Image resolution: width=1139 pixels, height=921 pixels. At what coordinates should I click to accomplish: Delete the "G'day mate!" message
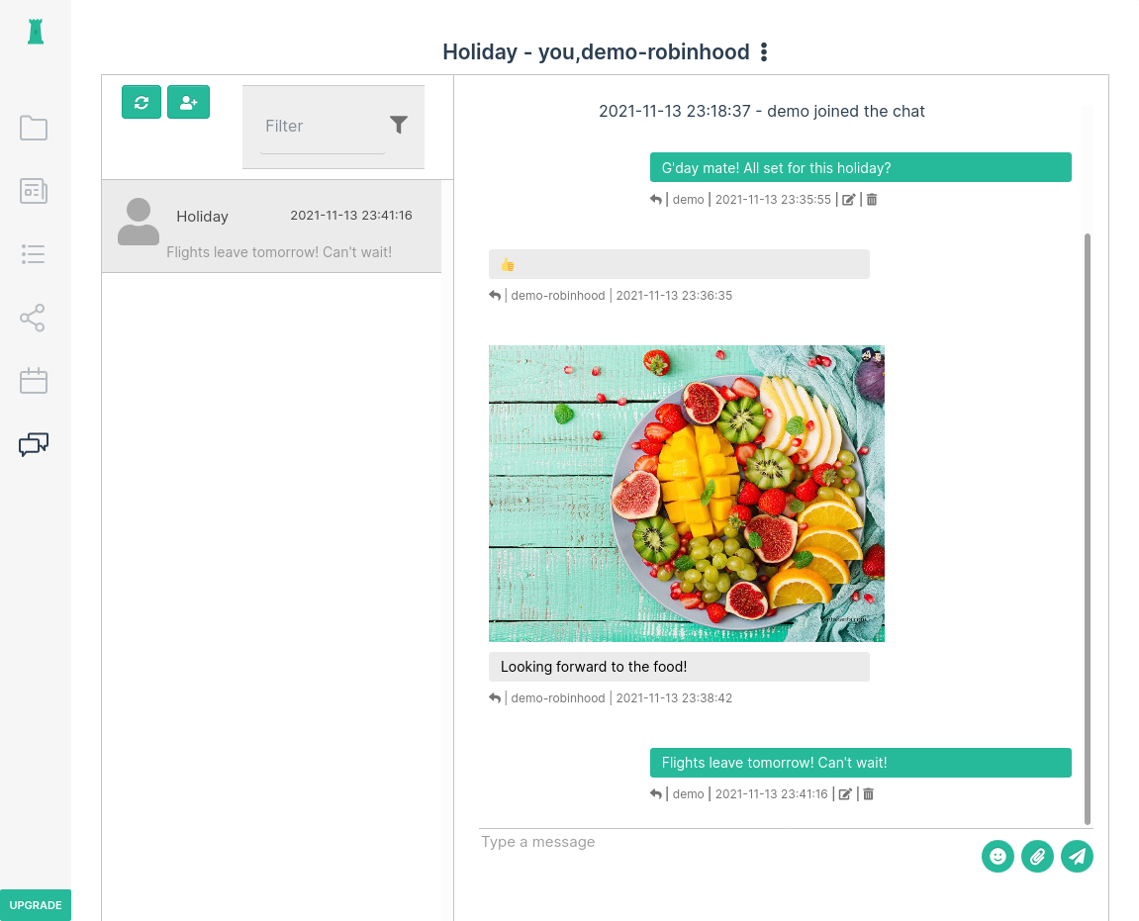[x=872, y=200]
